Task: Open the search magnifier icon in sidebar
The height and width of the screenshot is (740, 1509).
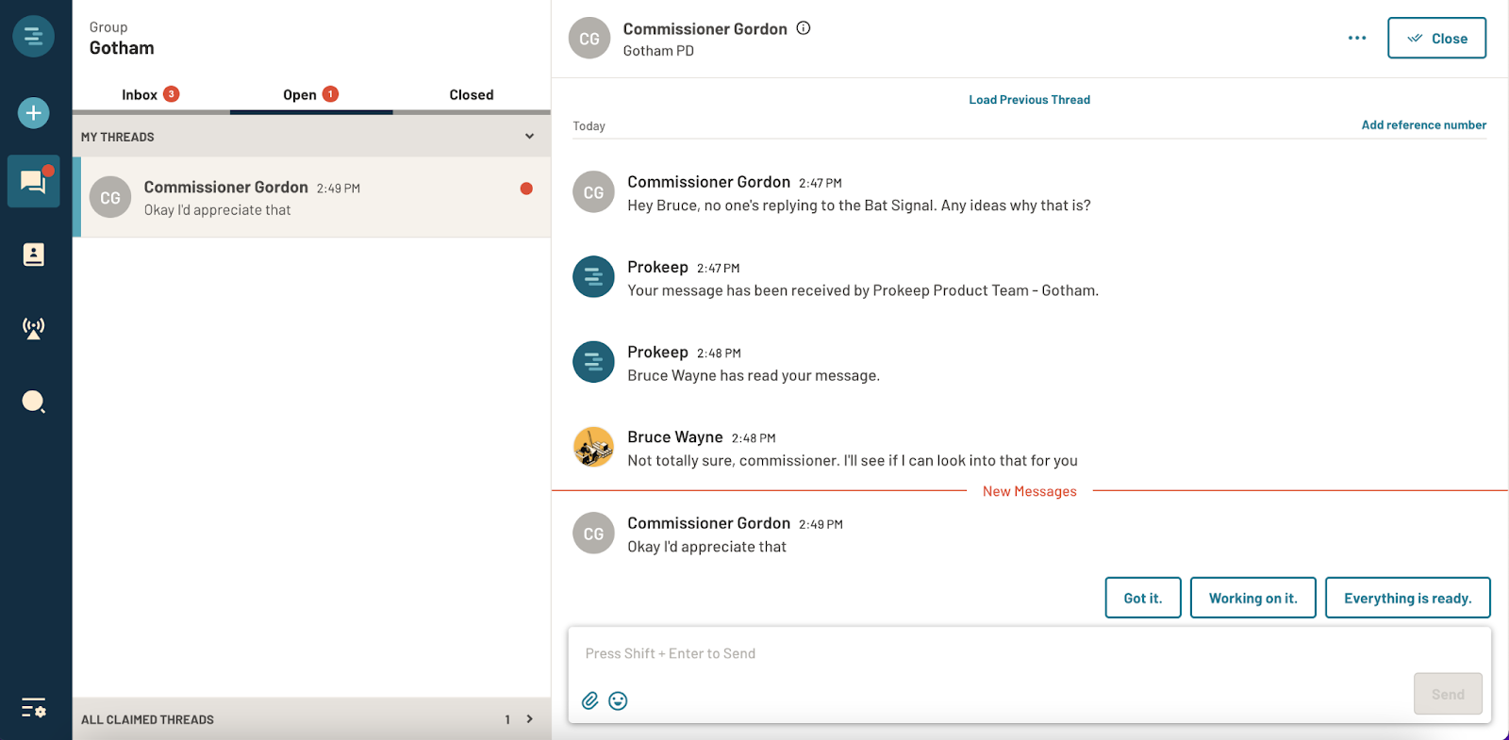Action: tap(33, 403)
